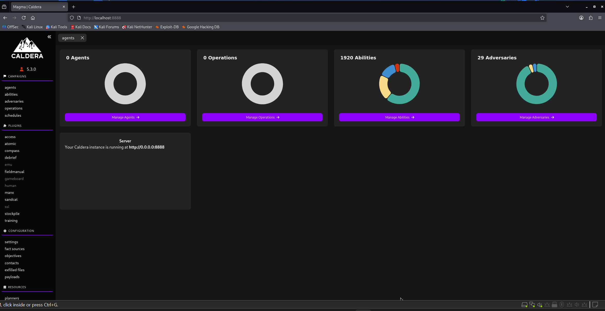
Task: Open Kali Forums bookmark
Action: (106, 27)
